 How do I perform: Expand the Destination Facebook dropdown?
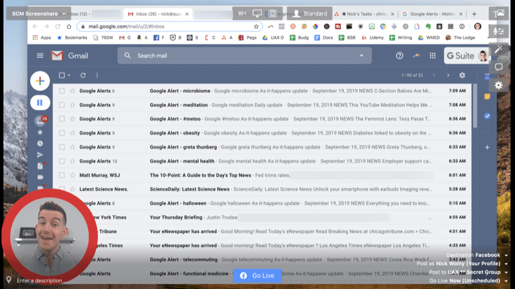pos(506,255)
